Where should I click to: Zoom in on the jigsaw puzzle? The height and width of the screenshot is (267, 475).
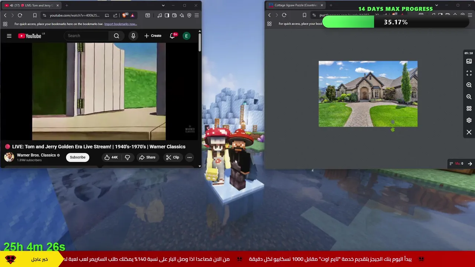[469, 85]
